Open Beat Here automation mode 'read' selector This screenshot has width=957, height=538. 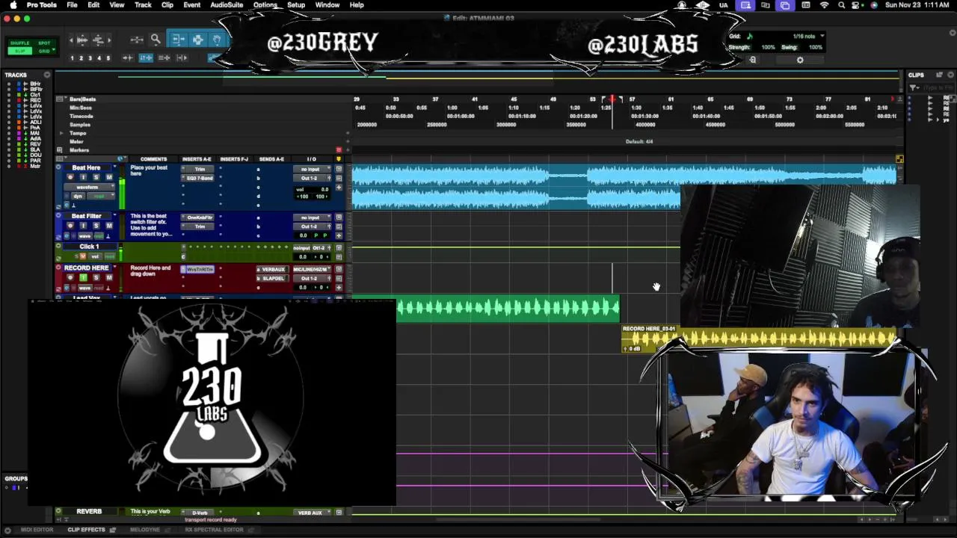pos(99,196)
